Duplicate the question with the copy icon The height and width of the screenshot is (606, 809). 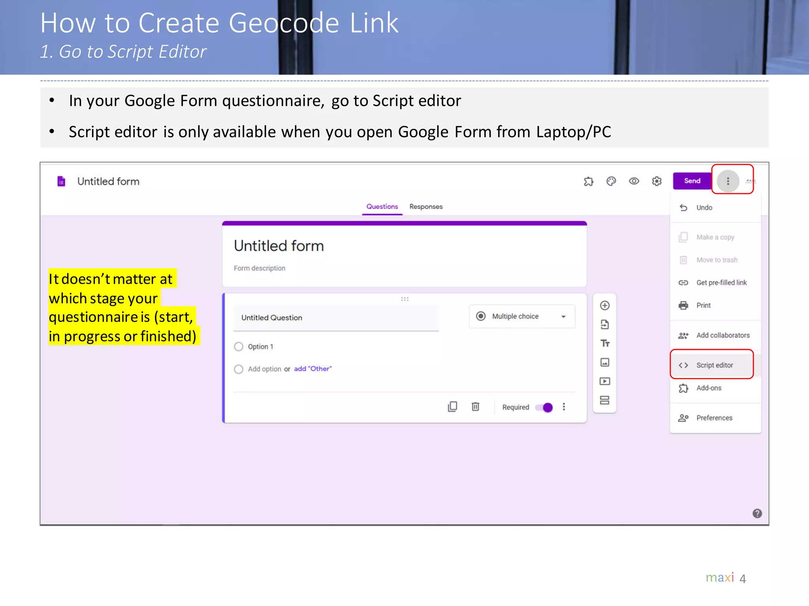click(x=453, y=407)
